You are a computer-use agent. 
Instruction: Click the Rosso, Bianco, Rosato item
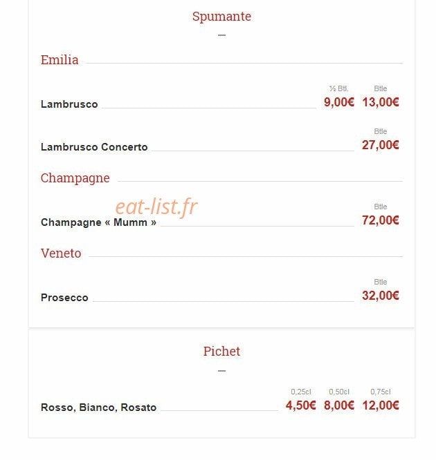[x=99, y=408]
